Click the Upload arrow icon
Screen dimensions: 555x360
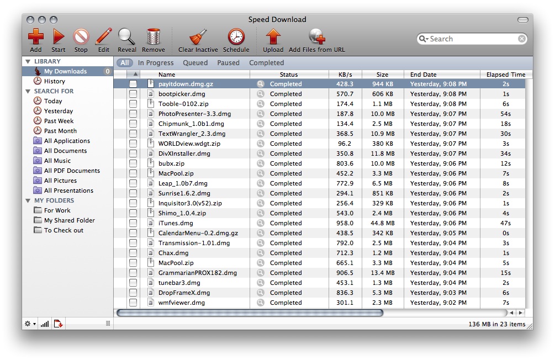[x=273, y=37]
